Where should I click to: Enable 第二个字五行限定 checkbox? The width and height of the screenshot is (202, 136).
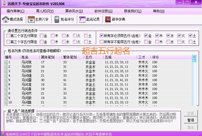(8, 35)
